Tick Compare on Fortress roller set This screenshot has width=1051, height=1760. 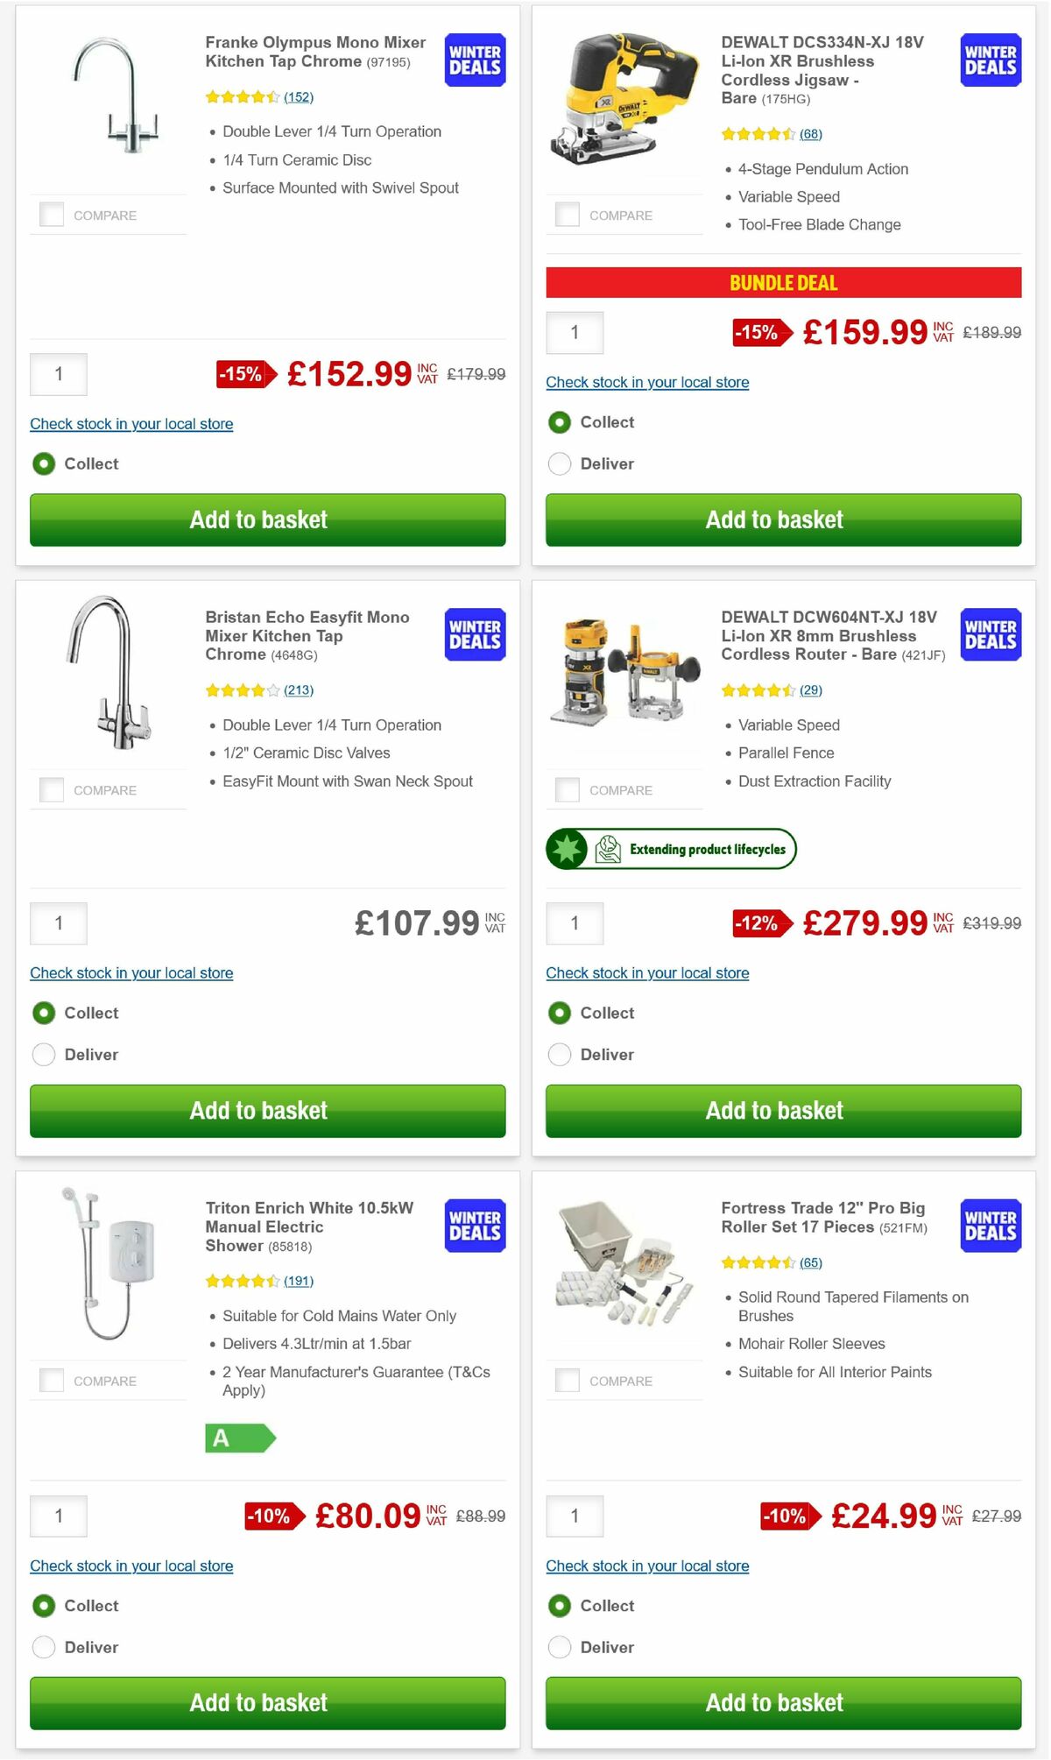click(x=568, y=1379)
